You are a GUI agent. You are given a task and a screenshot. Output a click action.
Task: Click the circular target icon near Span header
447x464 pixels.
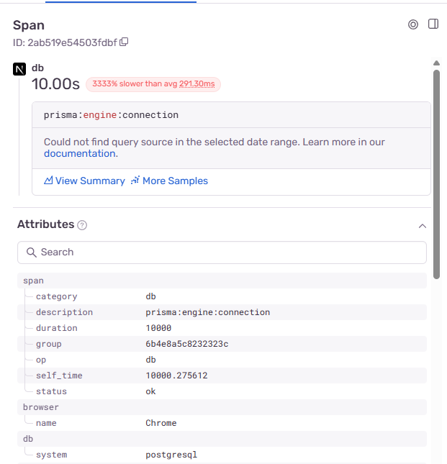413,24
